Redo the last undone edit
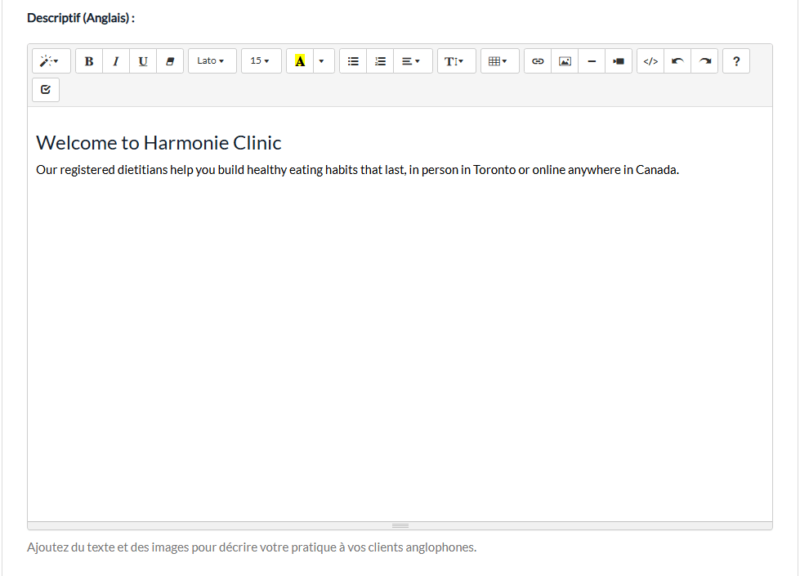The image size is (800, 576). pos(704,61)
